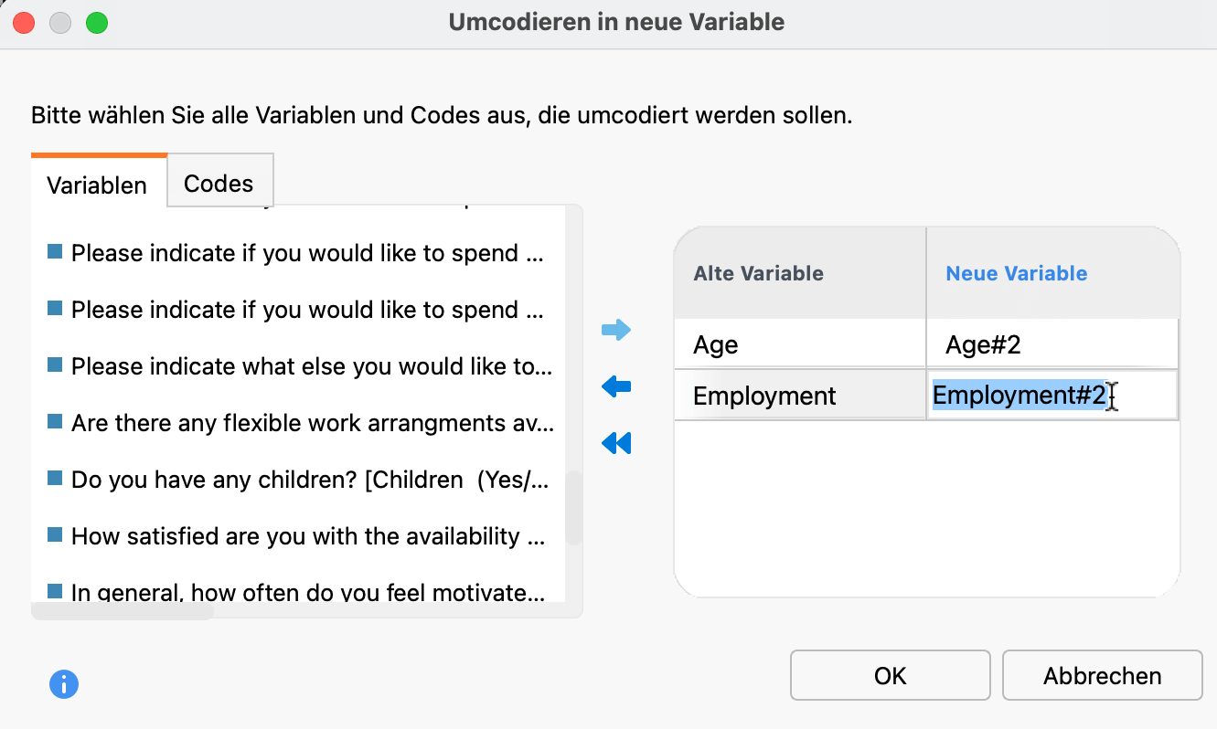1217x729 pixels.
Task: Select the Age row in Alte Variable
Action: click(x=800, y=344)
